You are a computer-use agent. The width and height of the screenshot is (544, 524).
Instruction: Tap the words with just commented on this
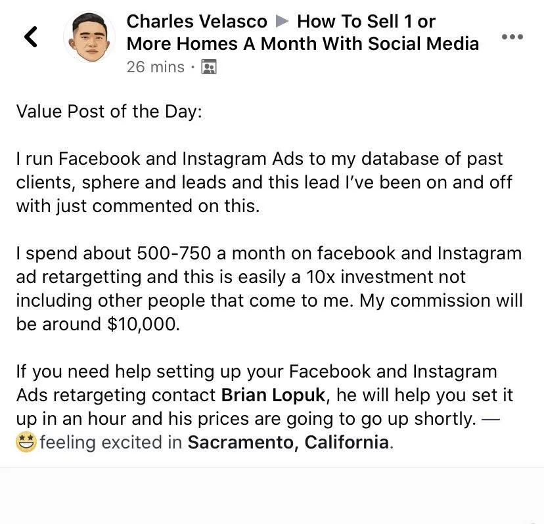pos(138,206)
